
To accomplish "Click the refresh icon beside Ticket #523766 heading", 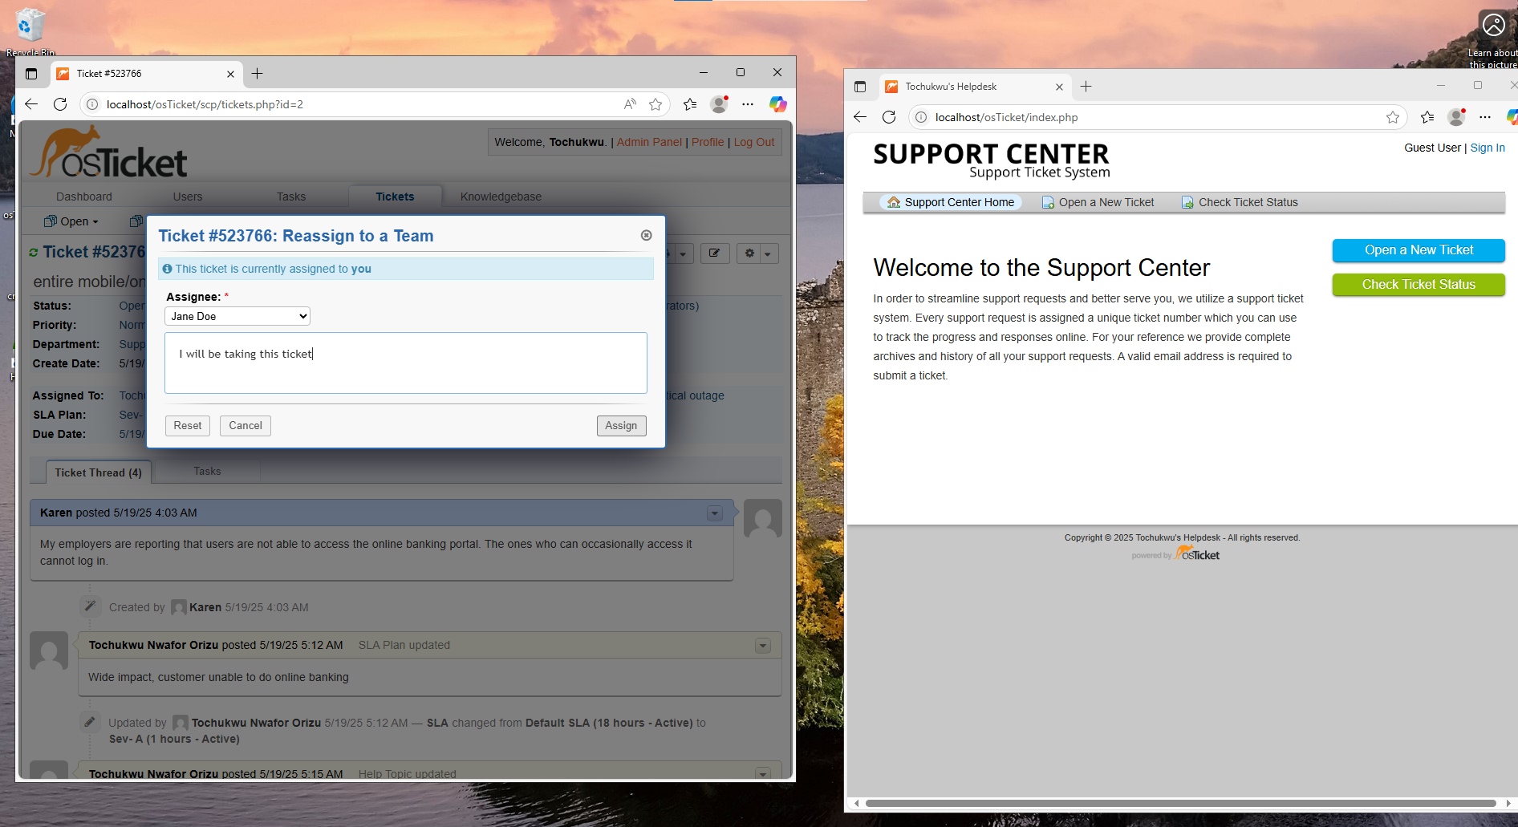I will coord(34,253).
